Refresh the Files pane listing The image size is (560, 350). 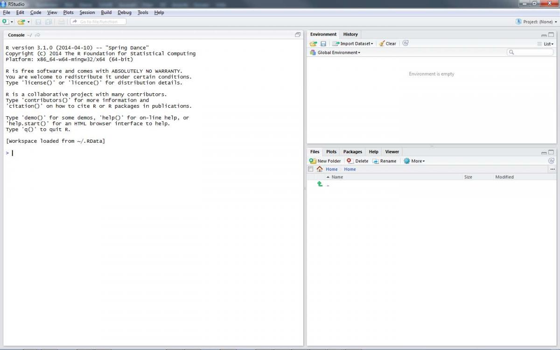point(551,161)
